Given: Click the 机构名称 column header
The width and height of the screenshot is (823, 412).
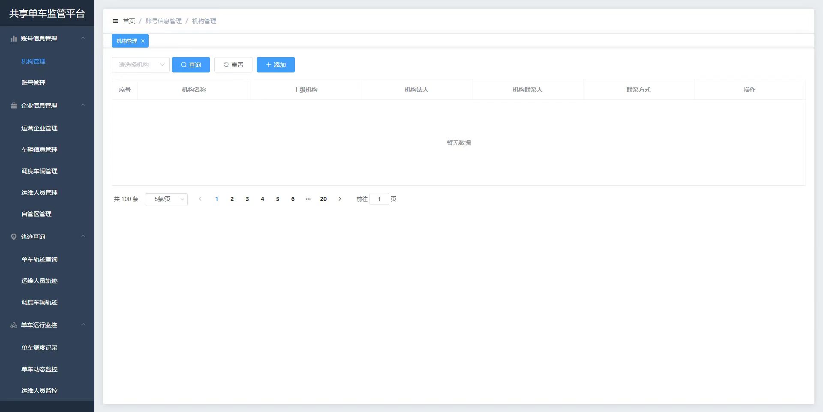Looking at the screenshot, I should click(x=194, y=90).
